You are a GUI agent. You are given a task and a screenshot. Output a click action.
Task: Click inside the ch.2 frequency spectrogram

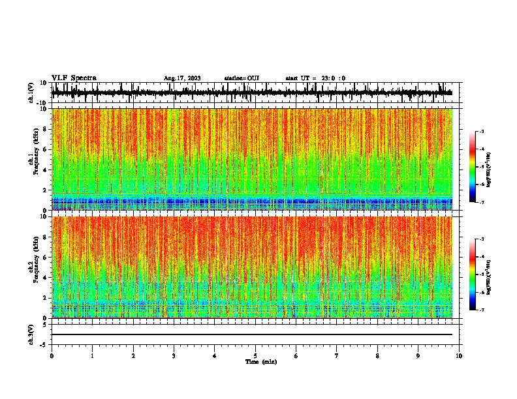[x=252, y=267]
